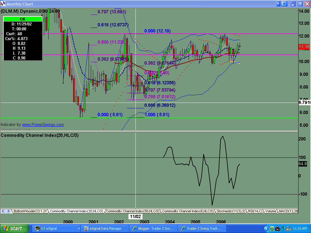The width and height of the screenshot is (311, 233).
Task: Click the 0.500 (11.325) Fibonacci label
Action: [x=111, y=42]
